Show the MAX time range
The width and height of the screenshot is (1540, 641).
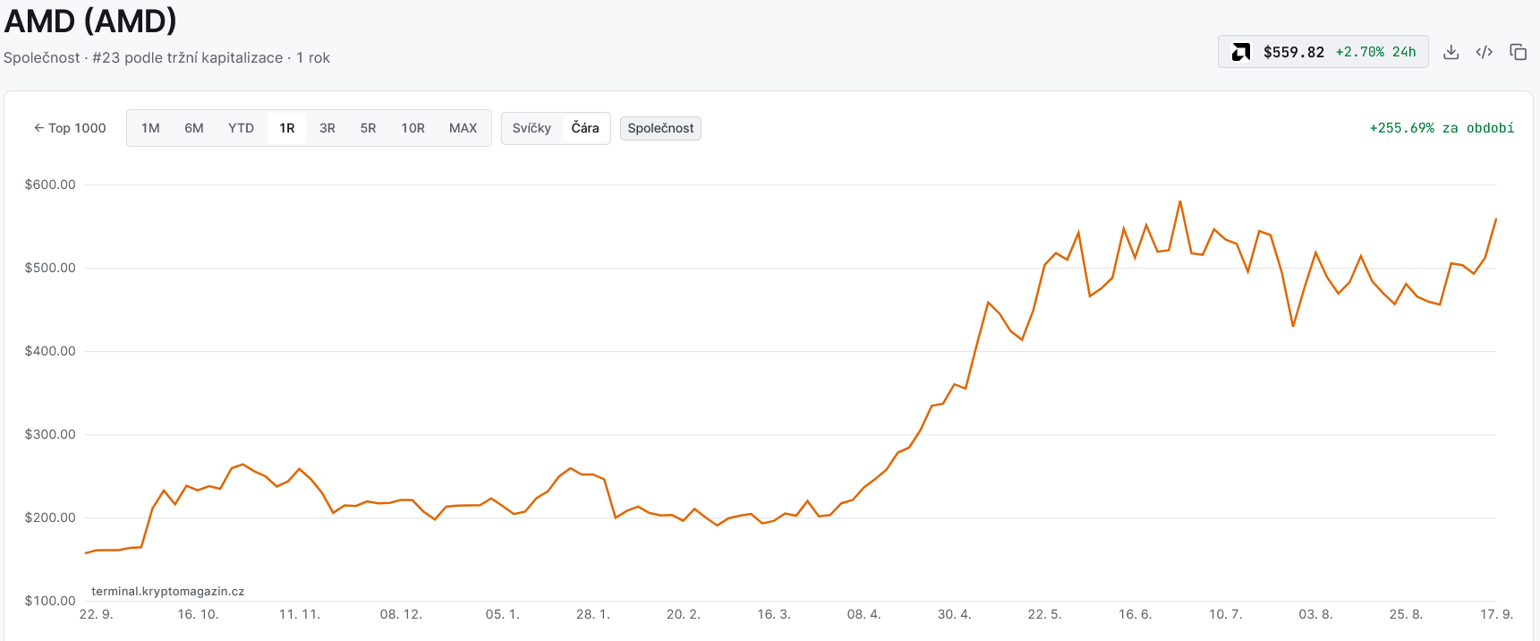pyautogui.click(x=463, y=128)
